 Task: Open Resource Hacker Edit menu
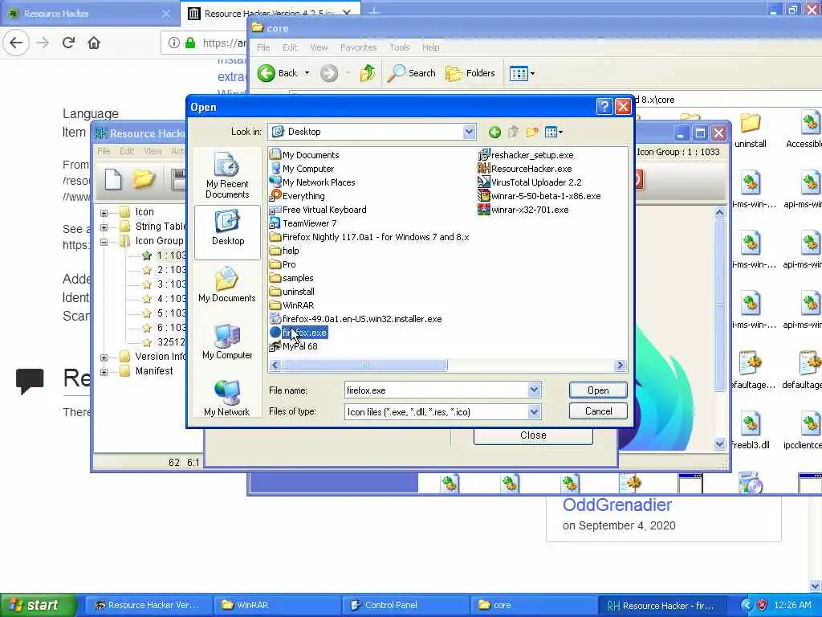[127, 151]
